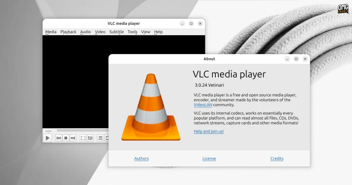
Task: Open the Tools menu
Action: pos(132,32)
